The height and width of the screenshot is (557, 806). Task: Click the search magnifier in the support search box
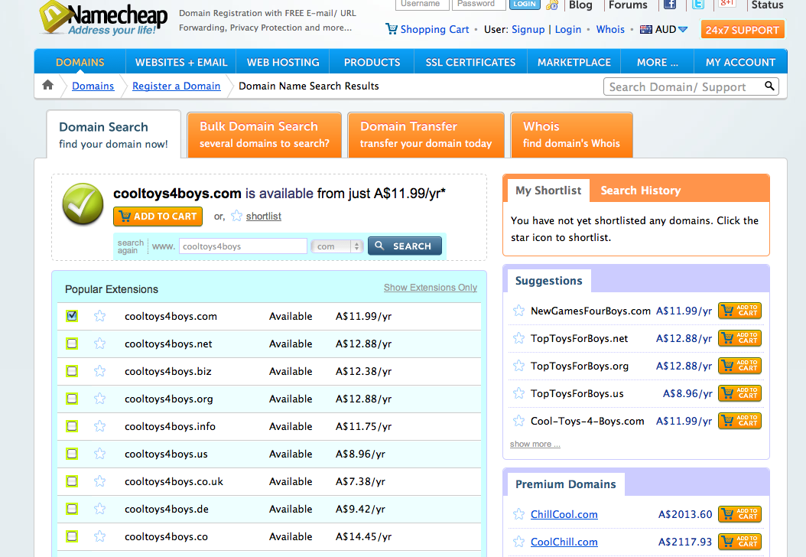tap(769, 86)
